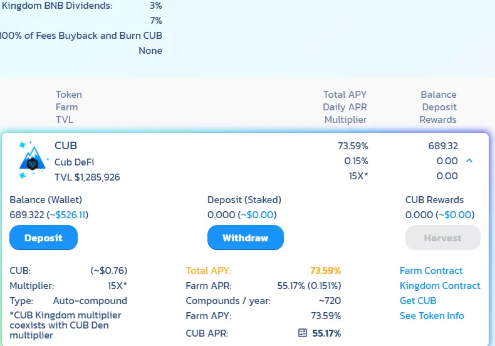Click the TVL column header
The height and width of the screenshot is (346, 495).
pos(65,120)
